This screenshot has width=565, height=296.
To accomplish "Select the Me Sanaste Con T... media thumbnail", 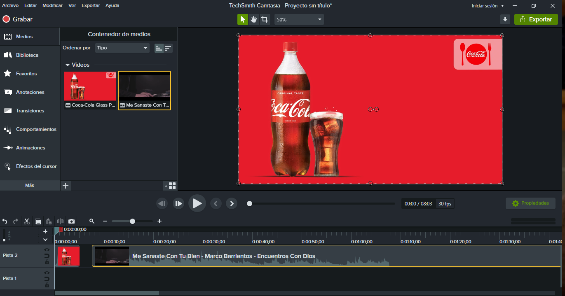I will tap(144, 91).
